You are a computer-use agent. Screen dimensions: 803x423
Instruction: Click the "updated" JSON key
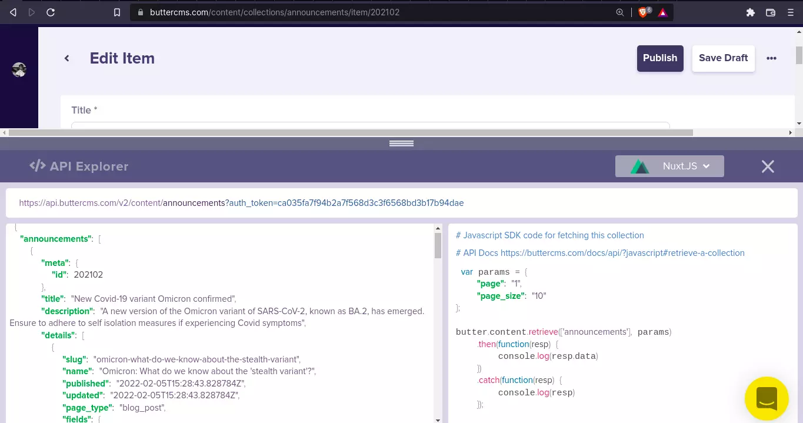click(84, 395)
